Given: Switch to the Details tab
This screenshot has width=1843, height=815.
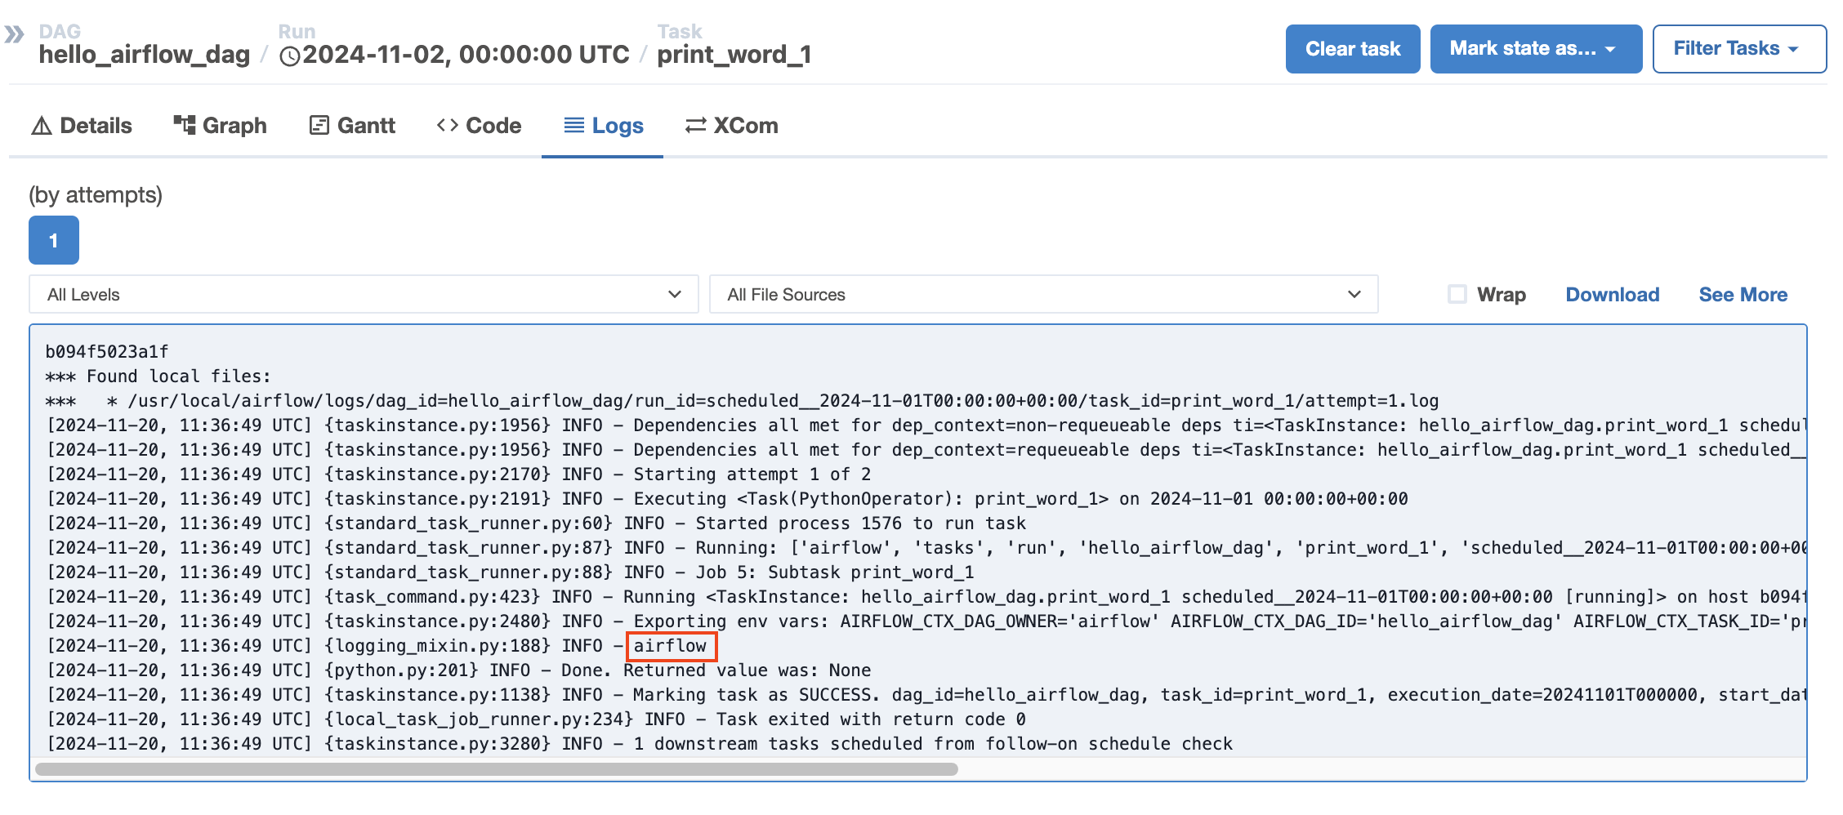Looking at the screenshot, I should (x=82, y=126).
